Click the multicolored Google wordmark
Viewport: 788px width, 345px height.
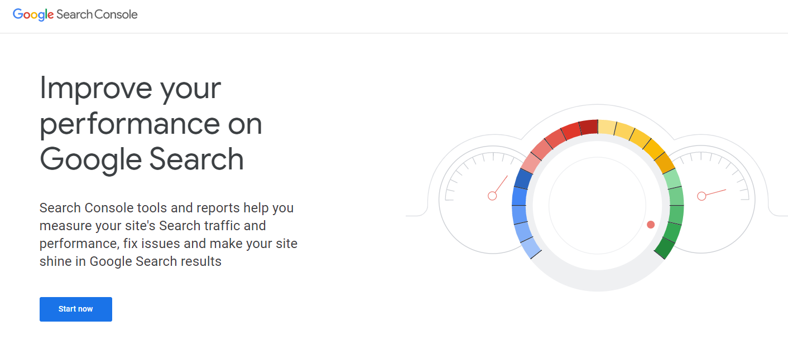pyautogui.click(x=33, y=15)
